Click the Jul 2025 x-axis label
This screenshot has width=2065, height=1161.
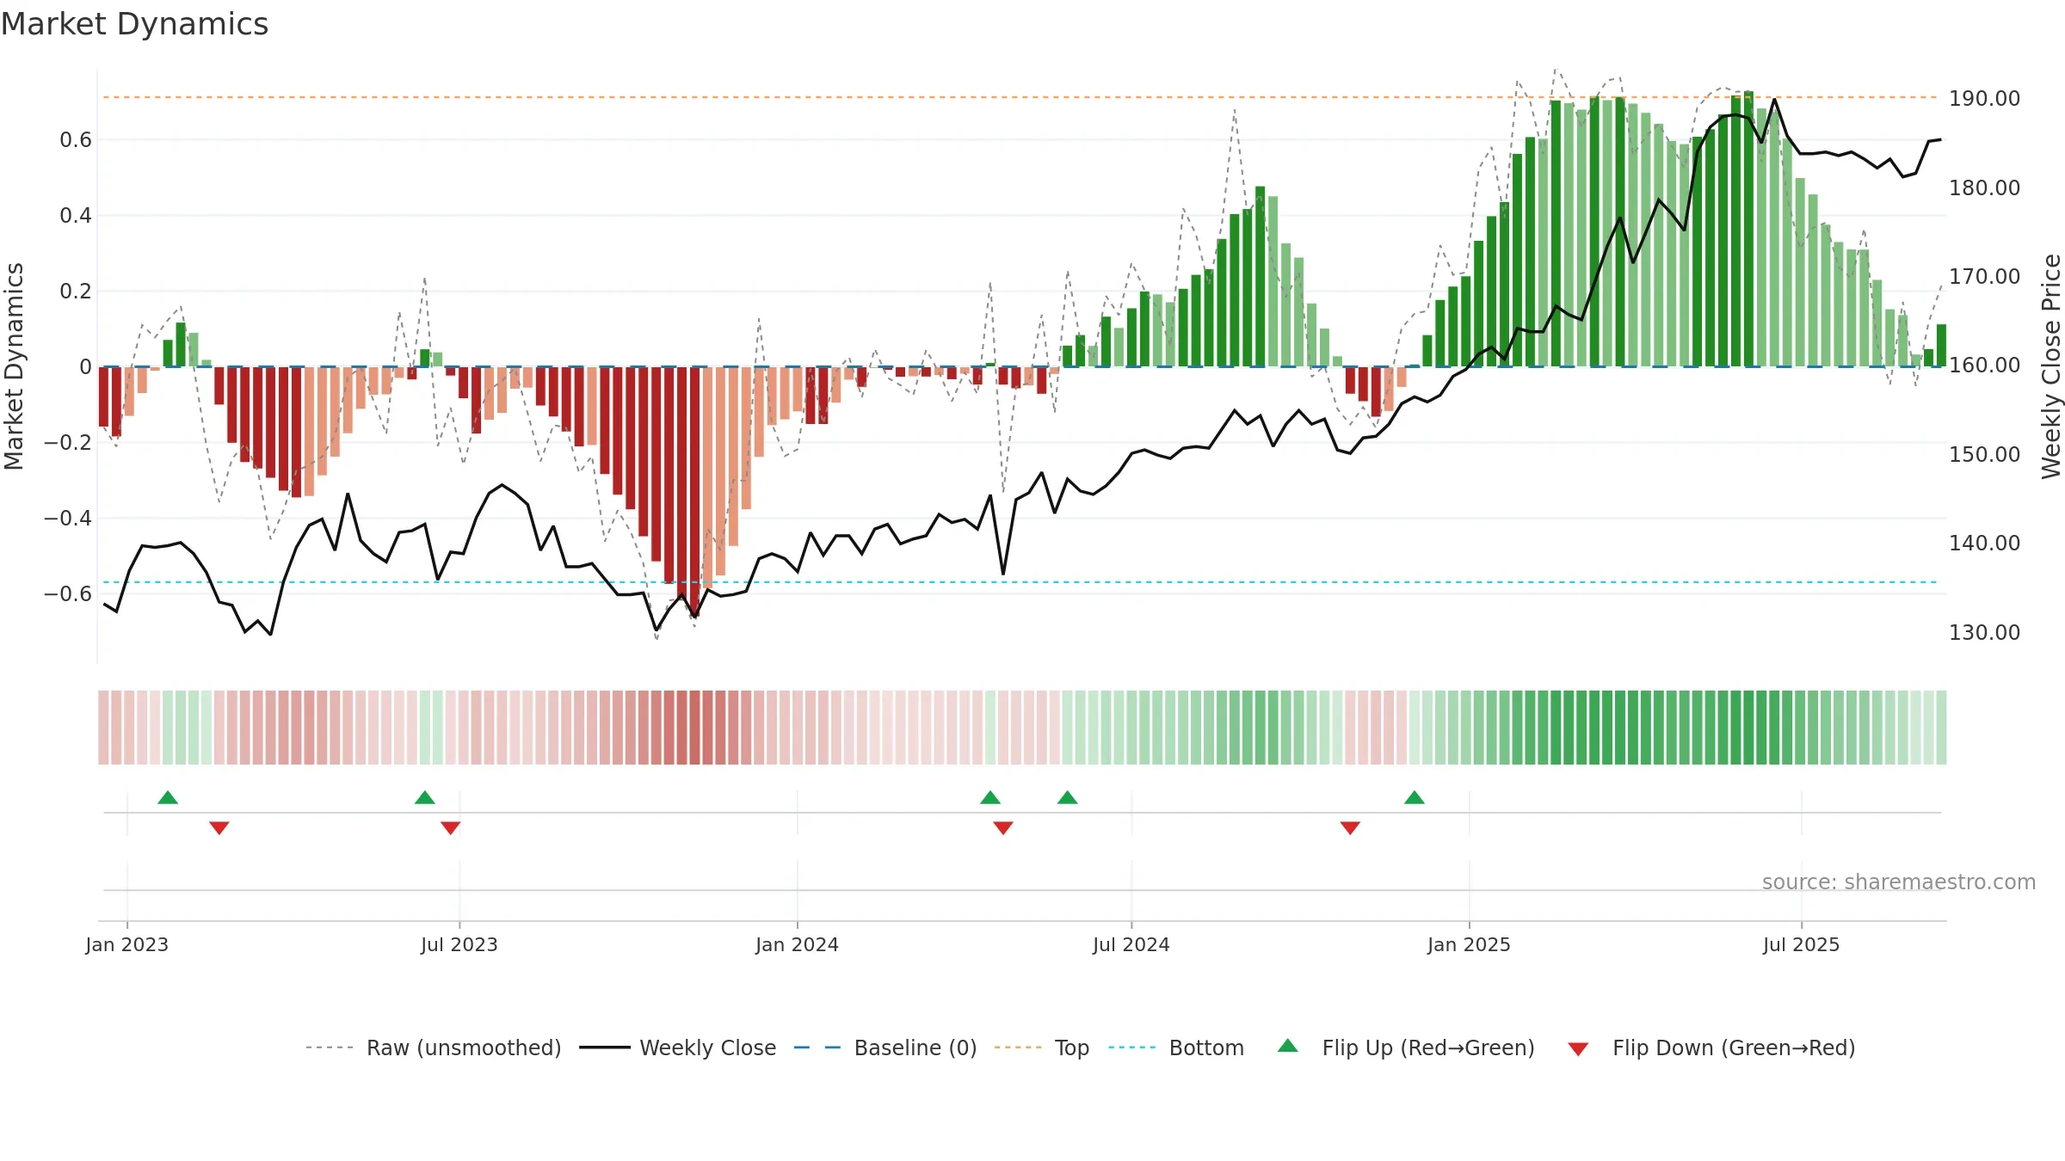pyautogui.click(x=1802, y=944)
